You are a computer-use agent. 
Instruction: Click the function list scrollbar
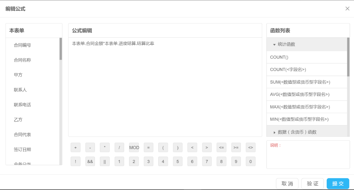point(348,57)
